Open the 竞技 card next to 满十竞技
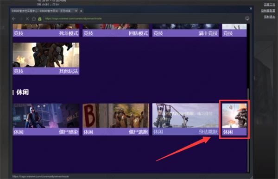The image size is (278, 179). pos(234,30)
